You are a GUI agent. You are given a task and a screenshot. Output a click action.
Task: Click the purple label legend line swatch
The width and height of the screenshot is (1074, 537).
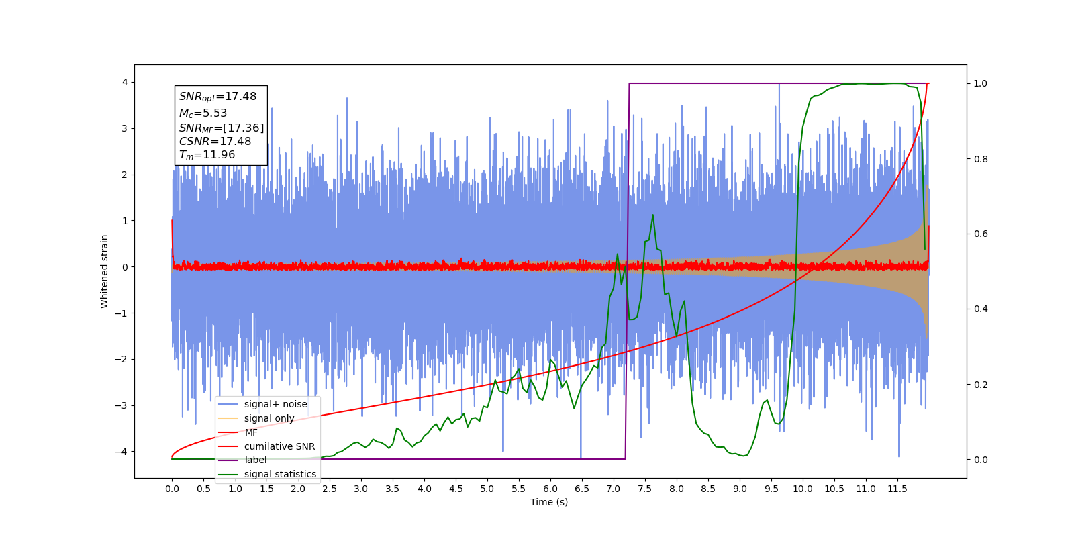228,460
